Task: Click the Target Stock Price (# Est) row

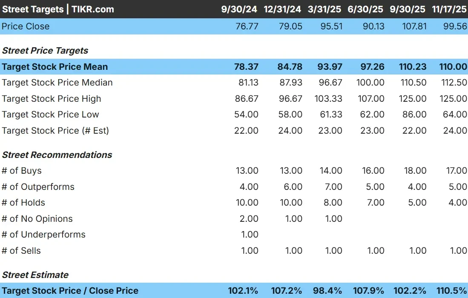Action: (x=55, y=130)
